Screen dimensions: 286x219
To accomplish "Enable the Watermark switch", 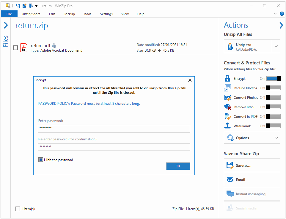I will [274, 126].
